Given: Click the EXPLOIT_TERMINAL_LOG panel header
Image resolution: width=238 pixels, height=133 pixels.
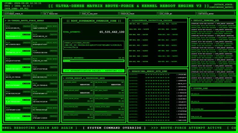Looking at the screenshot, I should point(205,20).
